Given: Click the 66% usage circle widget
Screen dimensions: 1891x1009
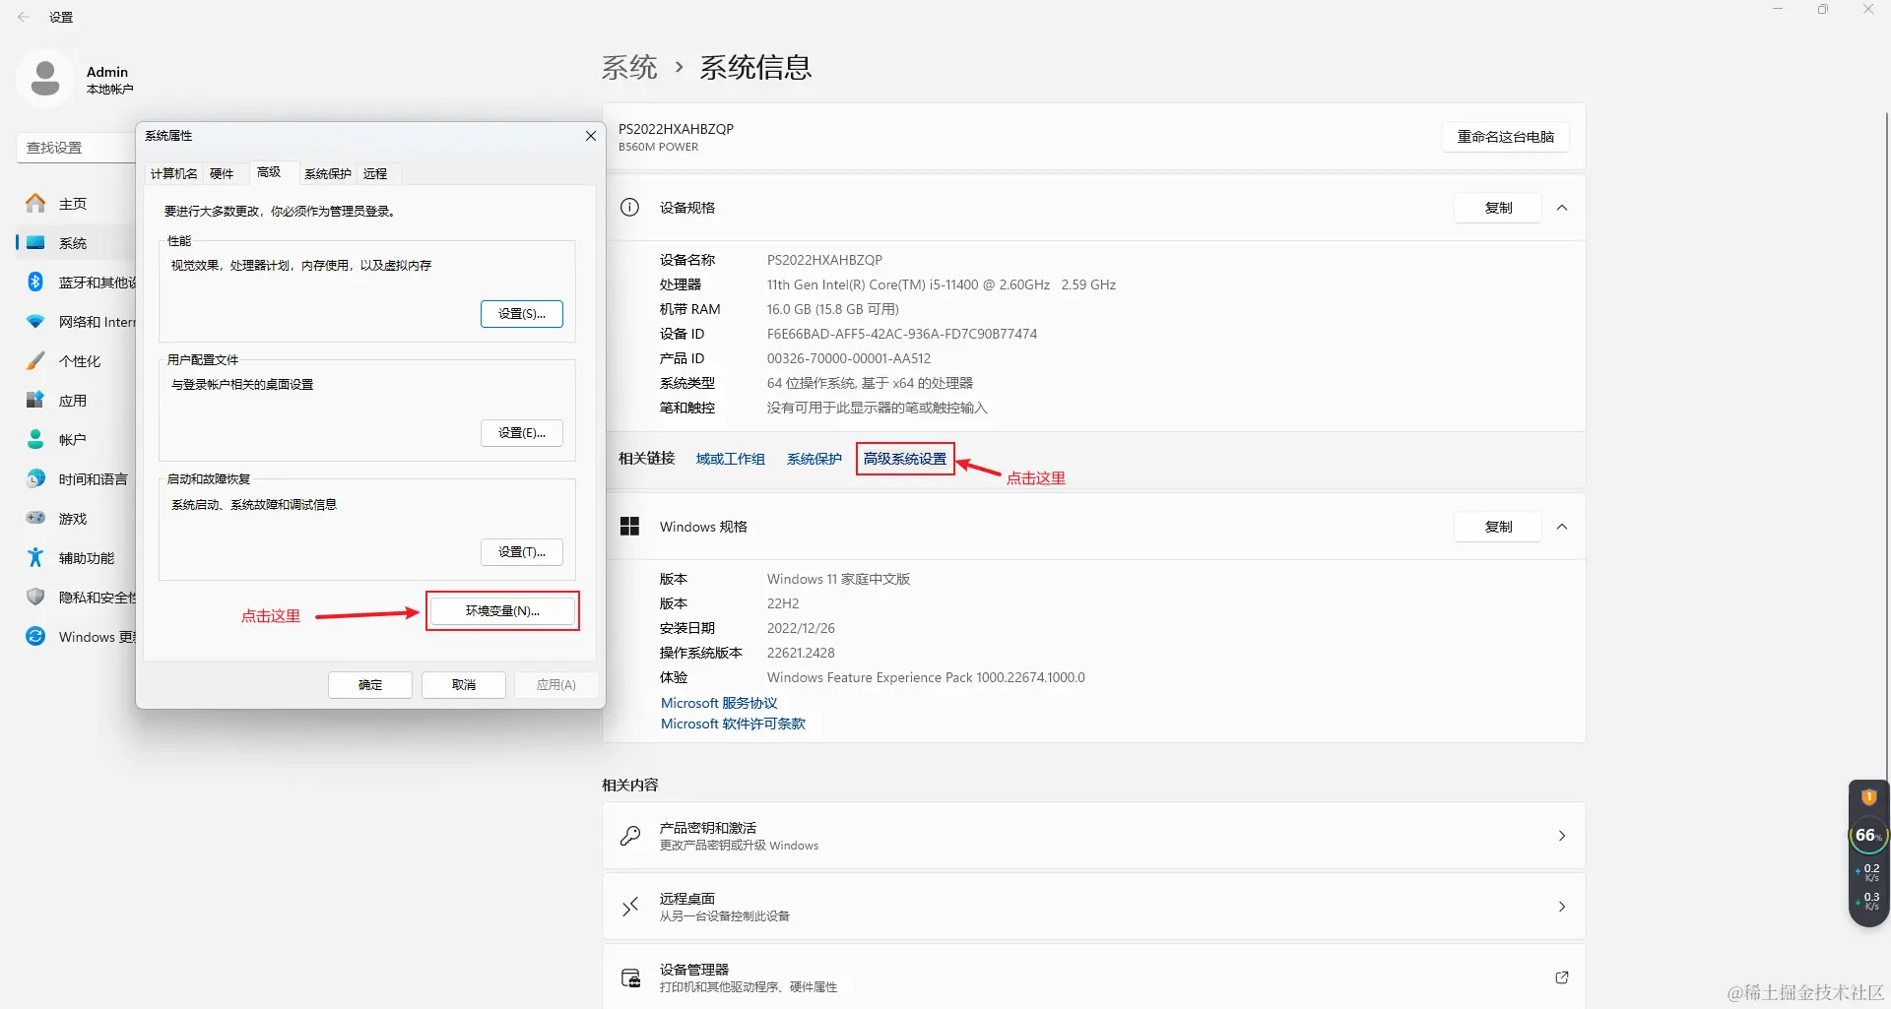Looking at the screenshot, I should 1868,836.
